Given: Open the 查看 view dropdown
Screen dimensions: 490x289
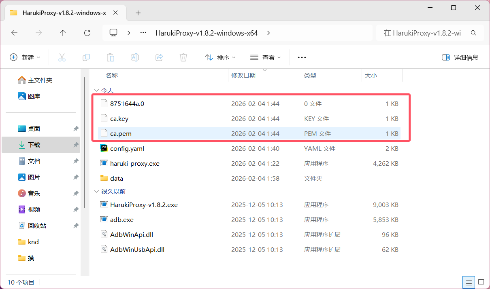Looking at the screenshot, I should 266,57.
